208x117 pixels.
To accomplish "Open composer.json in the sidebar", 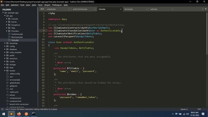I will (15, 98).
